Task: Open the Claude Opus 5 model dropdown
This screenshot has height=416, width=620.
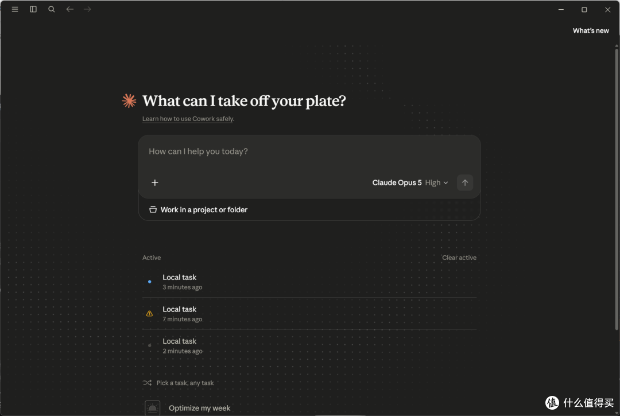Action: point(397,182)
